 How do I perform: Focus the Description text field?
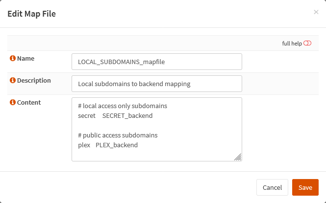157,84
